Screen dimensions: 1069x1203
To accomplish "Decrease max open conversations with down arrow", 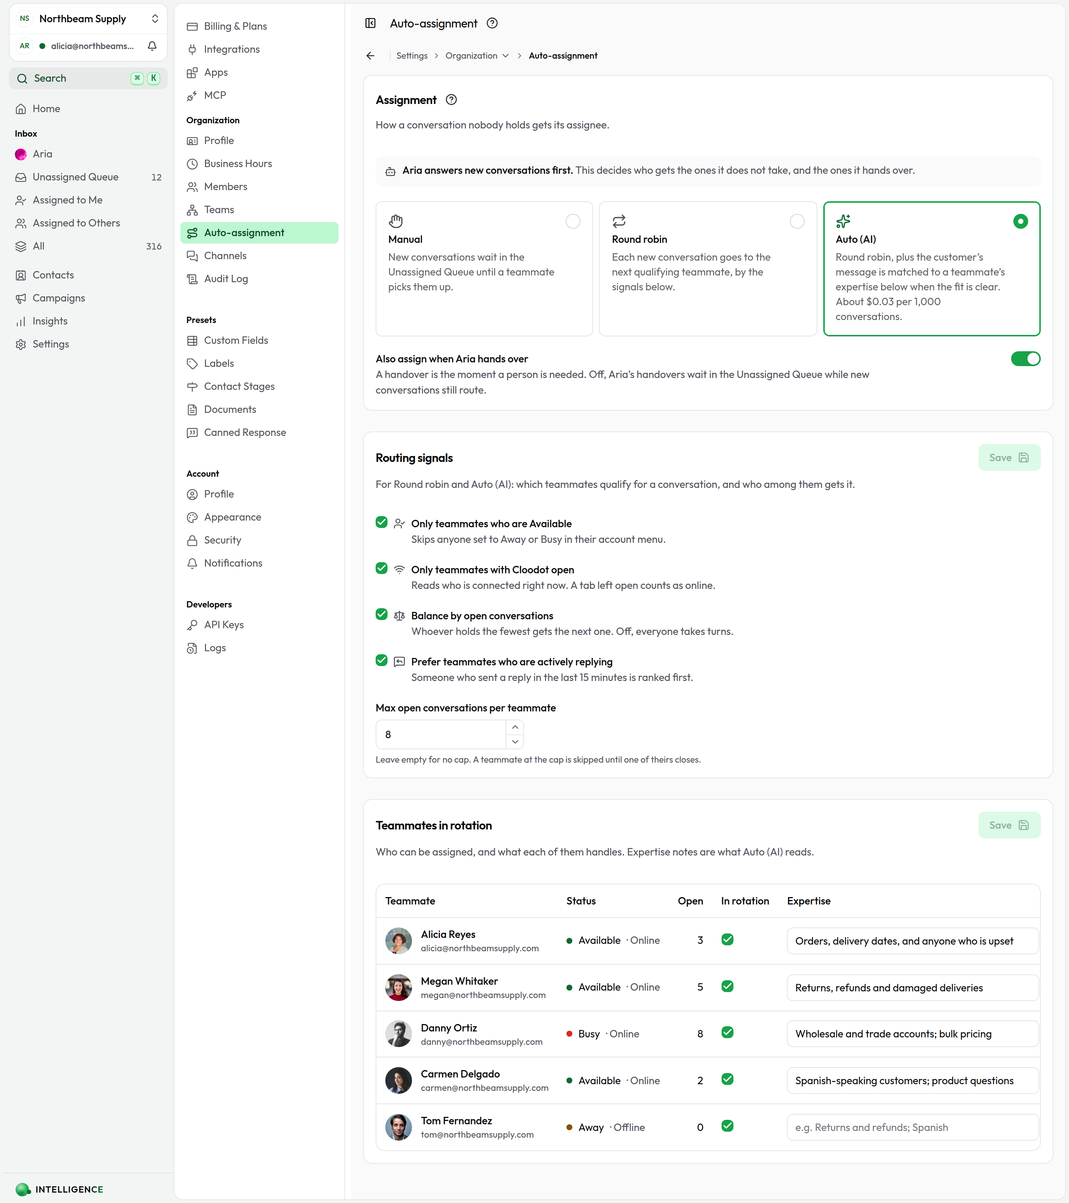I will coord(515,741).
